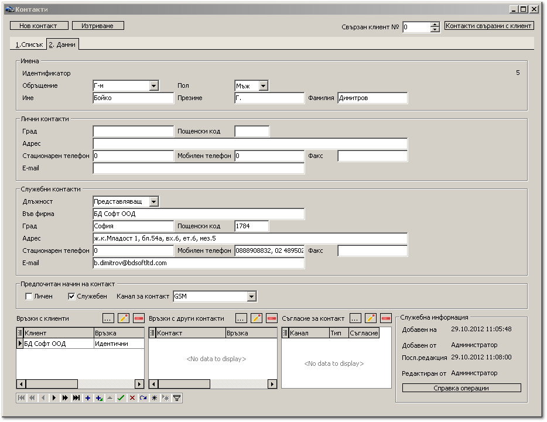Open Контакти свързани с клиент
This screenshot has width=547, height=422.
click(489, 26)
